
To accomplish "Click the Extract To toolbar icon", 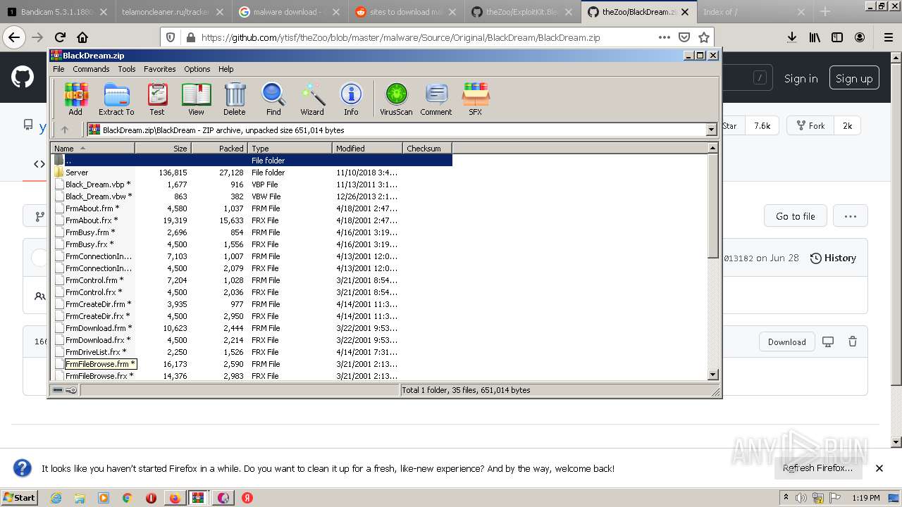I will pos(116,99).
